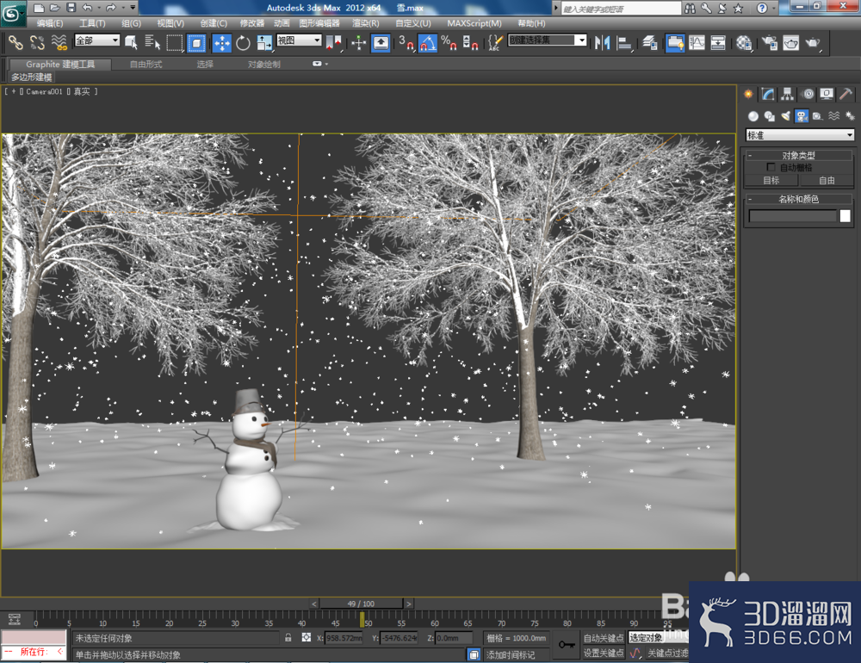Open Render Setup teapot with dialog icon
The width and height of the screenshot is (861, 663).
tap(770, 43)
